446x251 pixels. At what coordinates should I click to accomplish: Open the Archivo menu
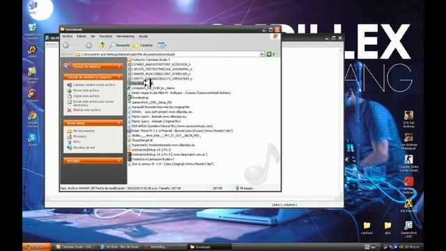click(x=68, y=36)
